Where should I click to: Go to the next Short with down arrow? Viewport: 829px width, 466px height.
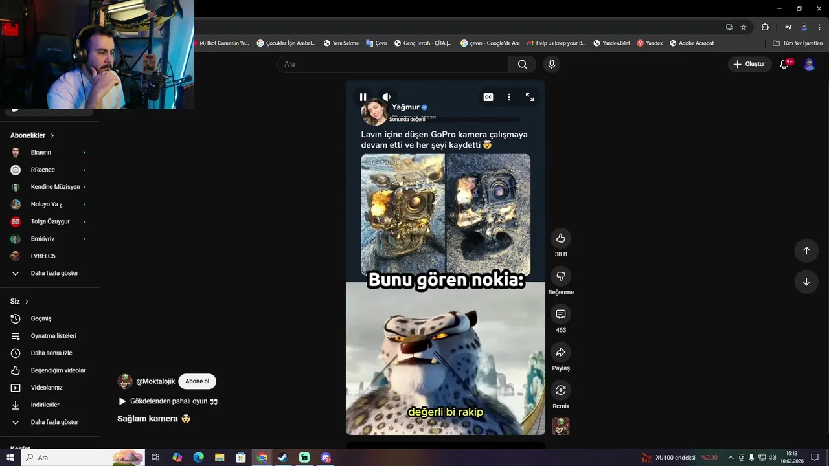(806, 282)
